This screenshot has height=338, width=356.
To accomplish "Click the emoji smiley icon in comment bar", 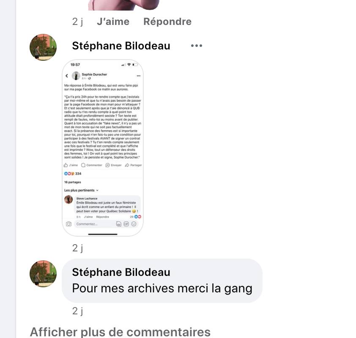I will [x=134, y=224].
